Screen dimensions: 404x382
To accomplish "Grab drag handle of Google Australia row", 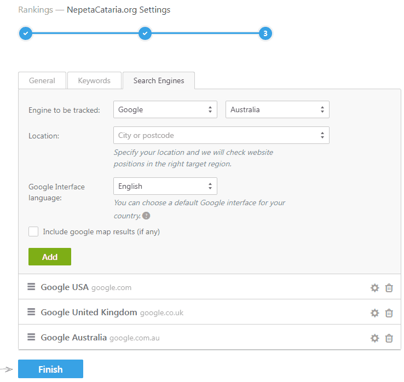I will click(x=31, y=337).
